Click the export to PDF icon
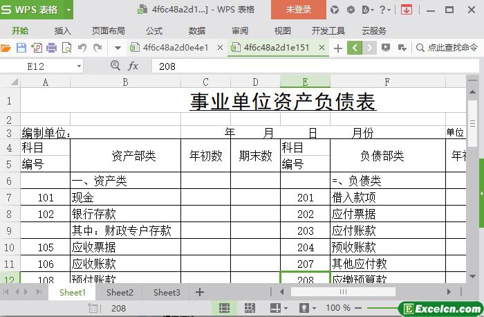The image size is (484, 317). click(37, 48)
